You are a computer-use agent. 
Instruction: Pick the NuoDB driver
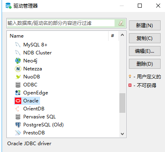click(x=32, y=77)
